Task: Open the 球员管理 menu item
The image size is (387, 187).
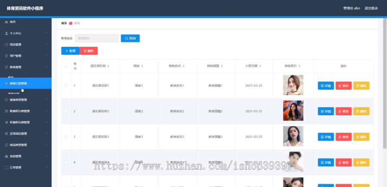Action: pos(26,45)
